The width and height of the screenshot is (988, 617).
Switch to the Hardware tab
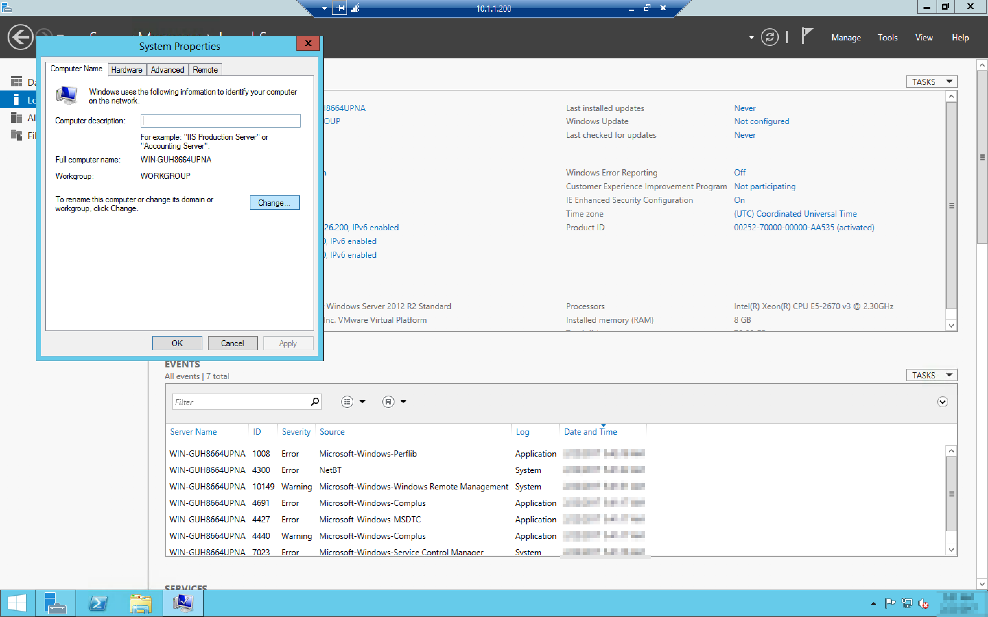127,70
